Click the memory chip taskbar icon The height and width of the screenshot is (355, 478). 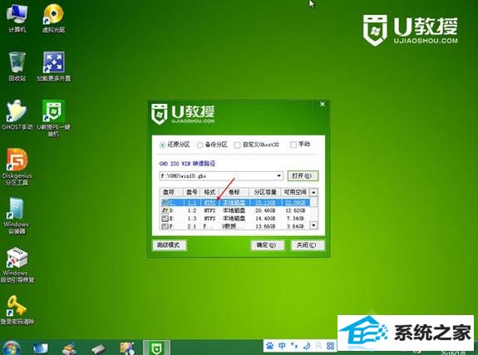coord(98,348)
